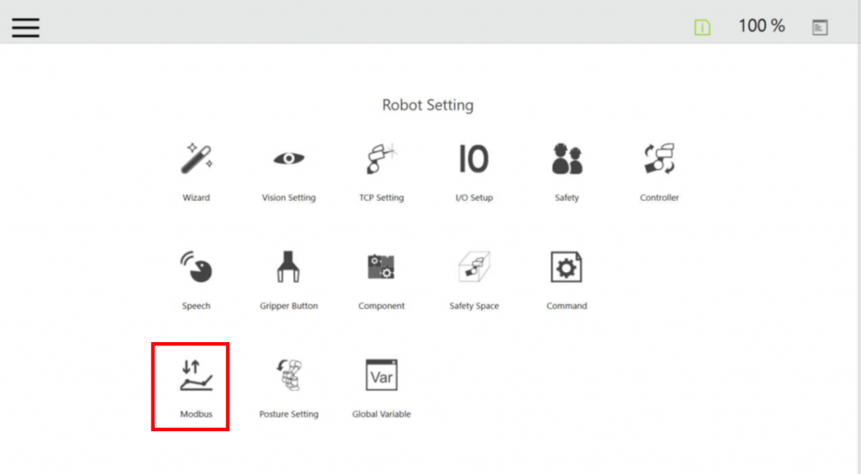
Task: Open Command settings
Action: coord(567,267)
